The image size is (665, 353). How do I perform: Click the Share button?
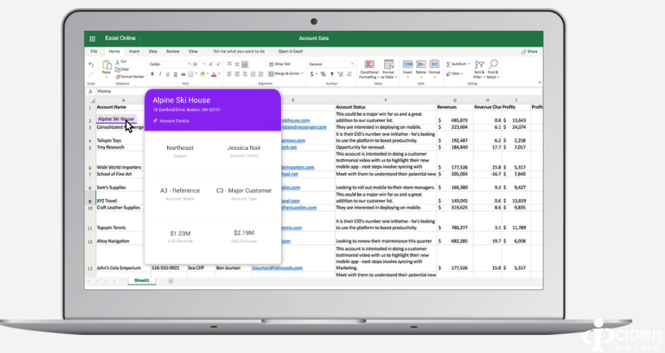[530, 51]
